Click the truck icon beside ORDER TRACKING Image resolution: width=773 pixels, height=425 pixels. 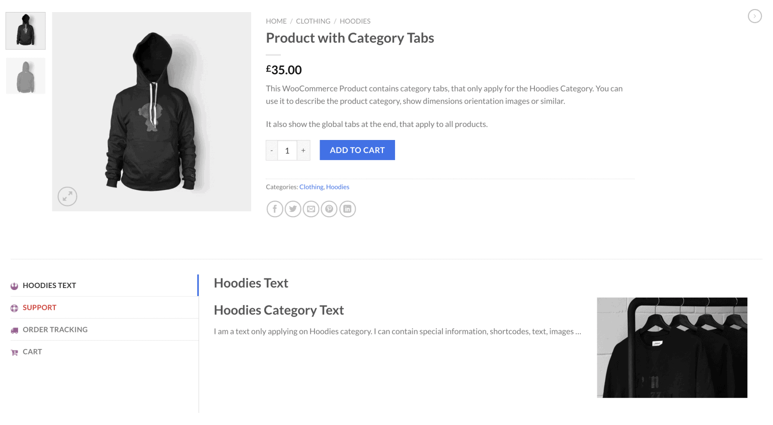point(15,329)
